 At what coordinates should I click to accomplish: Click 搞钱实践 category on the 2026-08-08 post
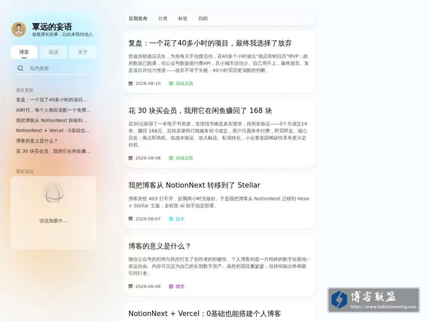(x=184, y=158)
